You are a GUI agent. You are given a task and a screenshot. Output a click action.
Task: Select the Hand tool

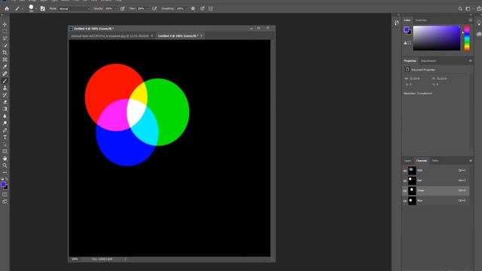pyautogui.click(x=5, y=159)
